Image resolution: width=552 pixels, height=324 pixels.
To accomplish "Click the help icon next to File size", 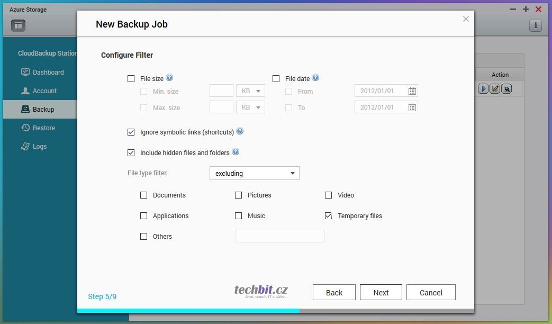I will tap(169, 78).
